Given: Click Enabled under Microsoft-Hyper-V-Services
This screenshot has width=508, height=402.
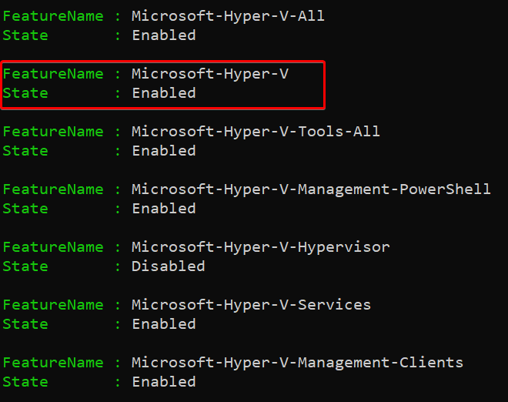Looking at the screenshot, I should coord(164,324).
